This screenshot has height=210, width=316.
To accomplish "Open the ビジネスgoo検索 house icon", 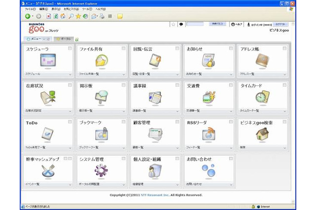I will 262,134.
